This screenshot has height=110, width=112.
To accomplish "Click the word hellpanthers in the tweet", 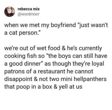I will point(90,79).
